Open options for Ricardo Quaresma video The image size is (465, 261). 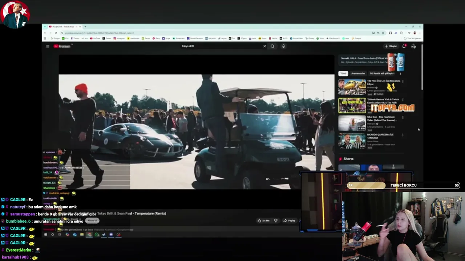click(x=403, y=135)
